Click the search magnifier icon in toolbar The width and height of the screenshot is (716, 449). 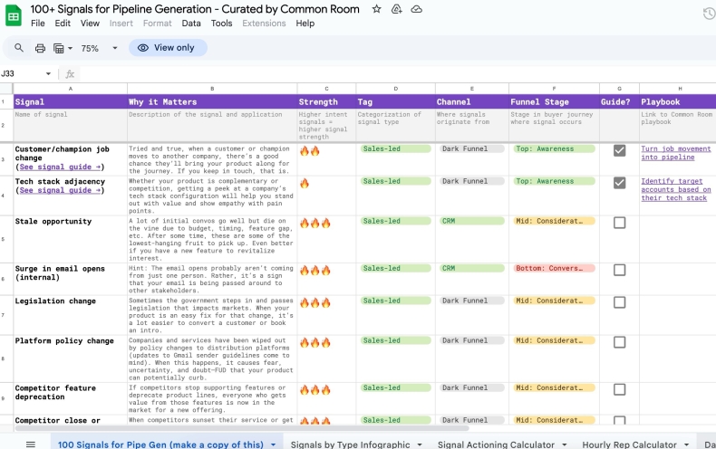tap(19, 48)
